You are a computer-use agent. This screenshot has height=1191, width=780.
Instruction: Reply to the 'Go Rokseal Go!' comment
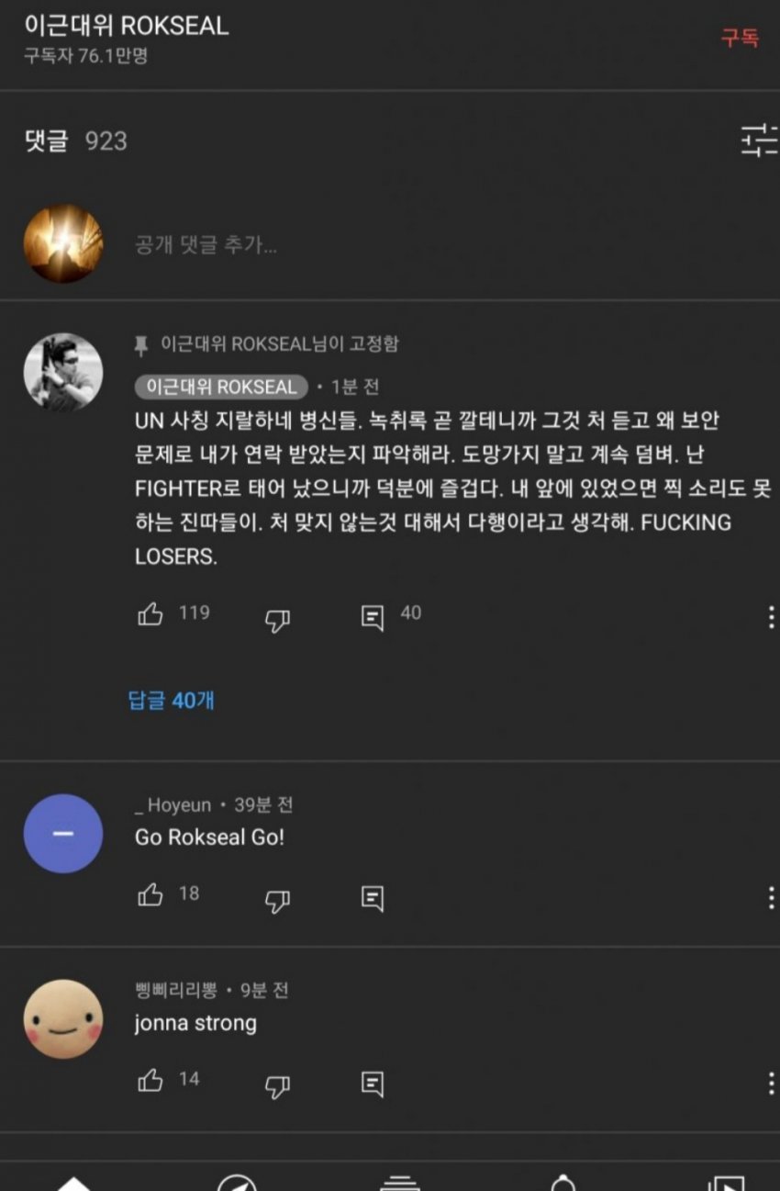pyautogui.click(x=372, y=898)
